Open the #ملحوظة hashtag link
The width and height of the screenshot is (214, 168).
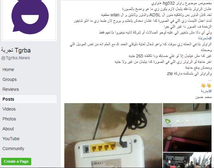pyautogui.click(x=205, y=38)
